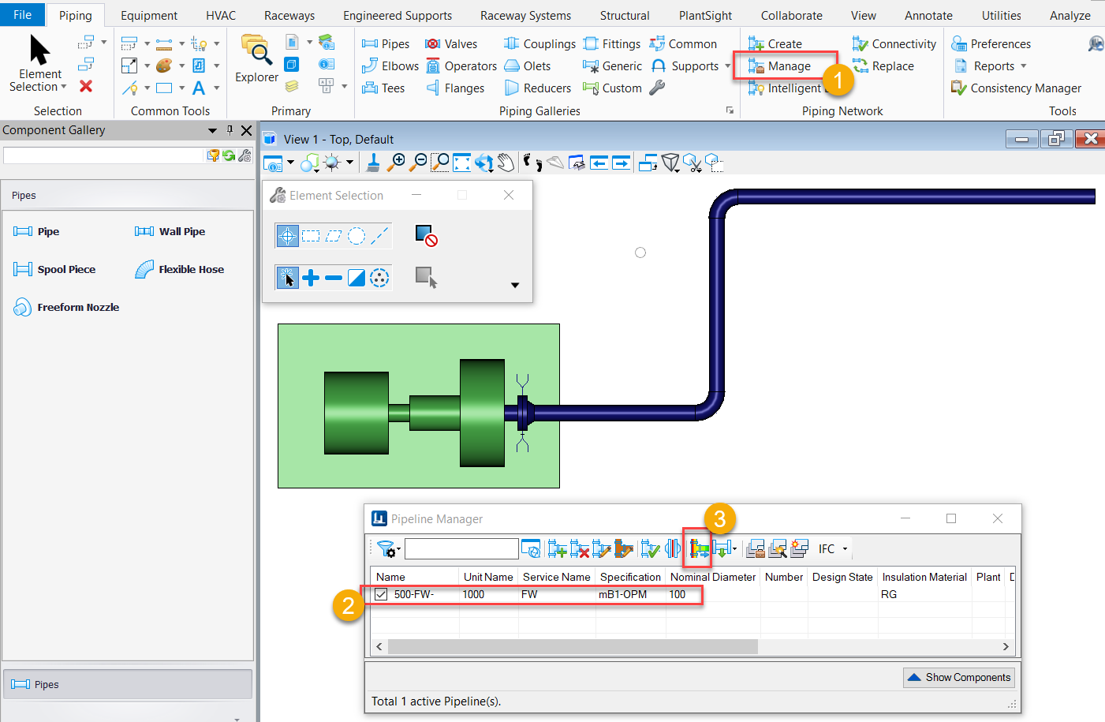Select the Line selection method button

coord(379,235)
